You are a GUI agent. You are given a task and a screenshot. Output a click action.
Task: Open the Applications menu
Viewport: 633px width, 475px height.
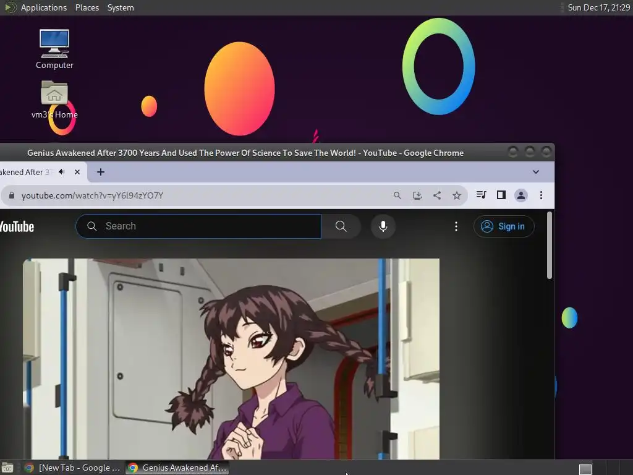coord(44,7)
